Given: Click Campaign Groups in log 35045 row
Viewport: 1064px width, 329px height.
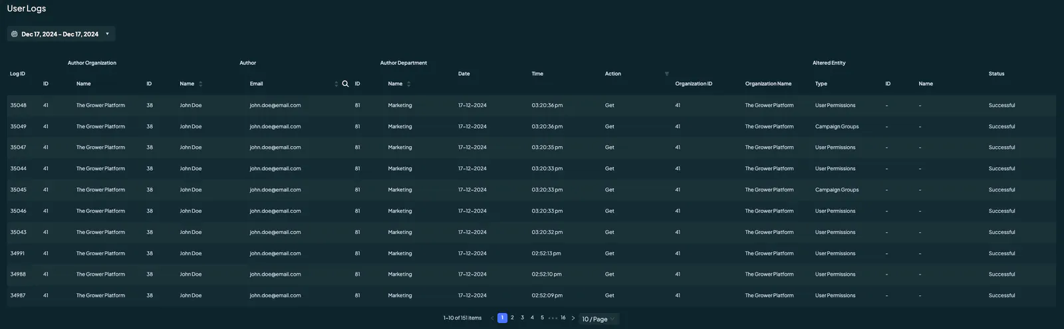Looking at the screenshot, I should (837, 190).
